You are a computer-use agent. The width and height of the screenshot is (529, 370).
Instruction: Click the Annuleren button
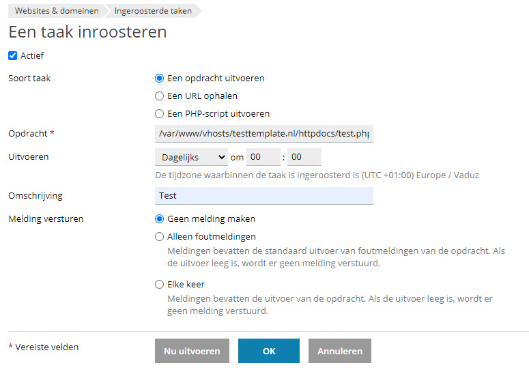click(x=340, y=351)
